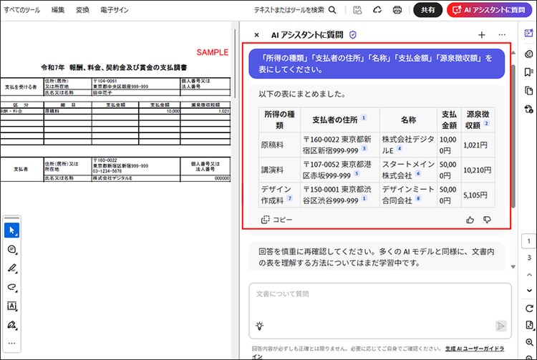Choose the comment tool in the floating toolbar
Screen dimensions: 537x360
coord(11,249)
